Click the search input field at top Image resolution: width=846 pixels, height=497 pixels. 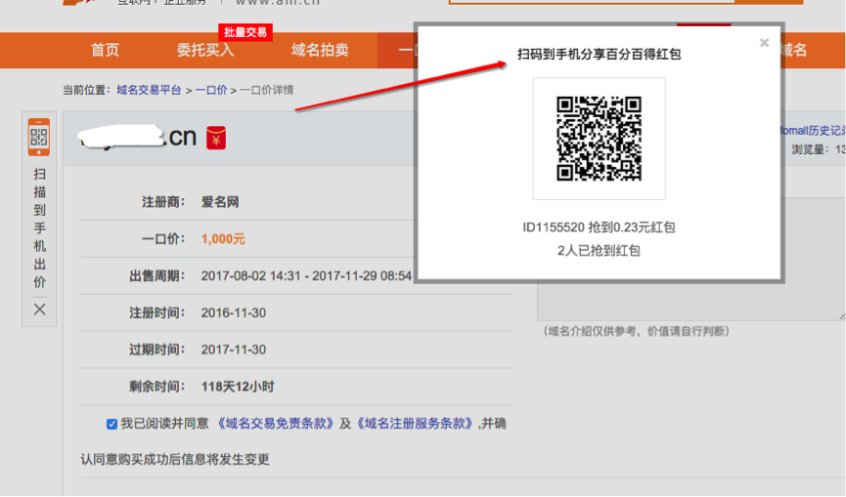click(592, 2)
